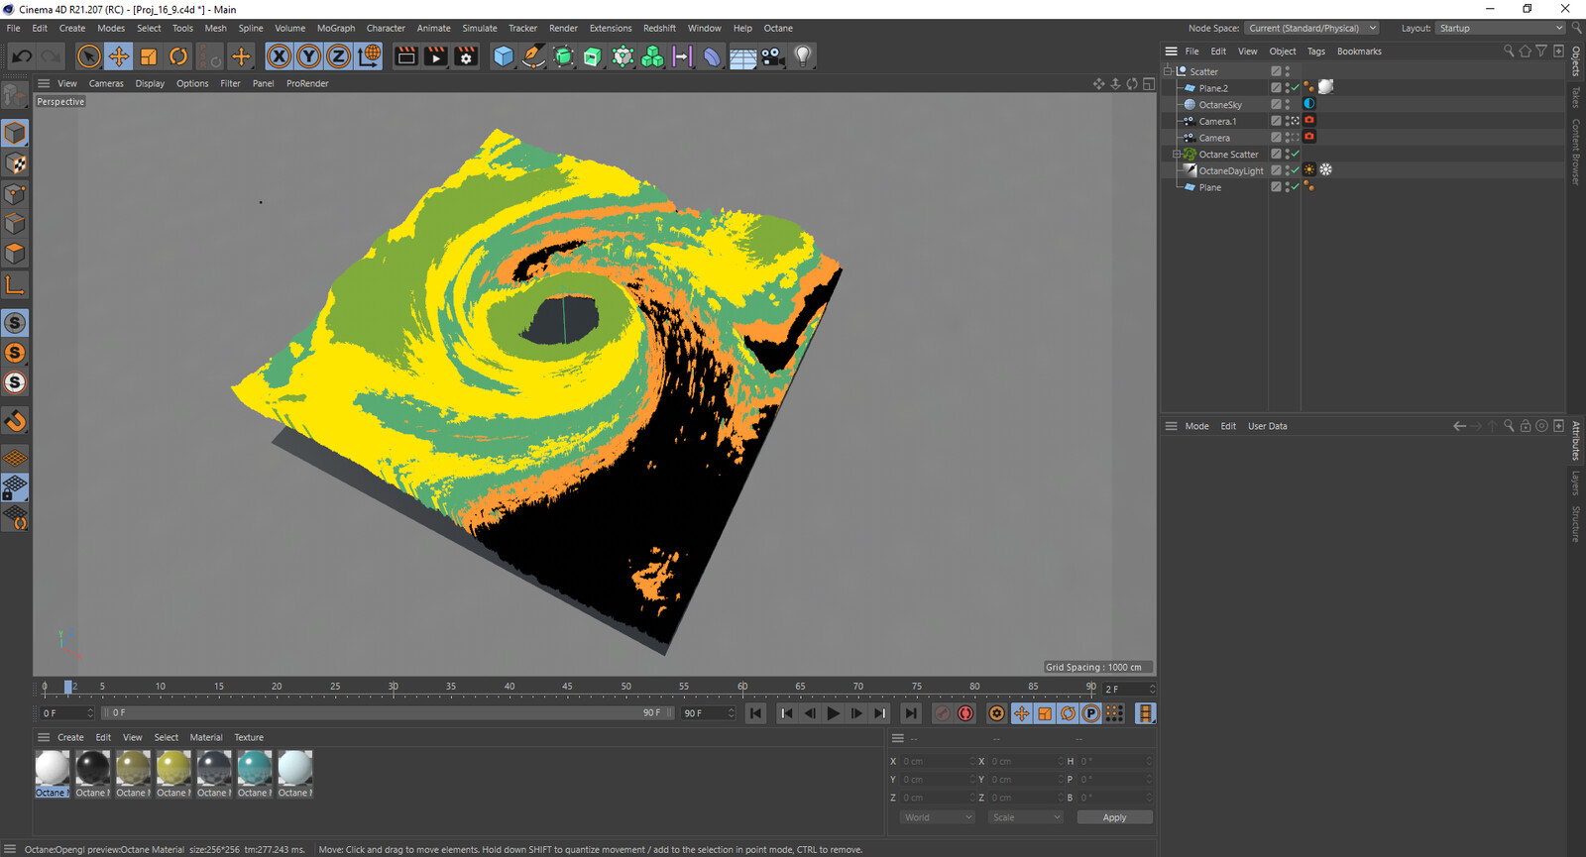
Task: Add a Cube primitive object
Action: [504, 56]
